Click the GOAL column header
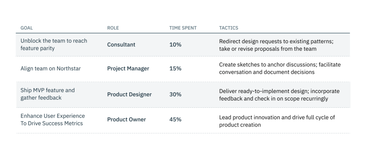Viewport: 366px width, 161px height. [27, 28]
